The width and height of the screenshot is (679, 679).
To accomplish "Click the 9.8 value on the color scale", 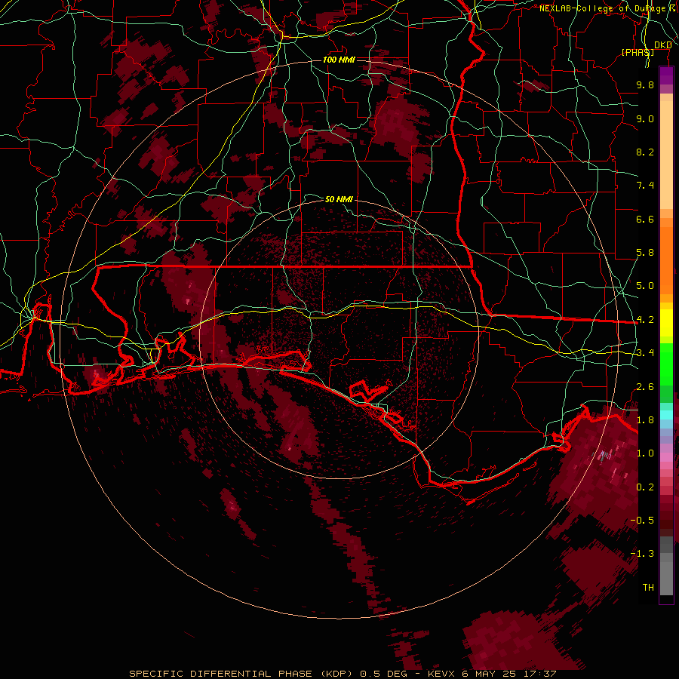I will coord(645,84).
